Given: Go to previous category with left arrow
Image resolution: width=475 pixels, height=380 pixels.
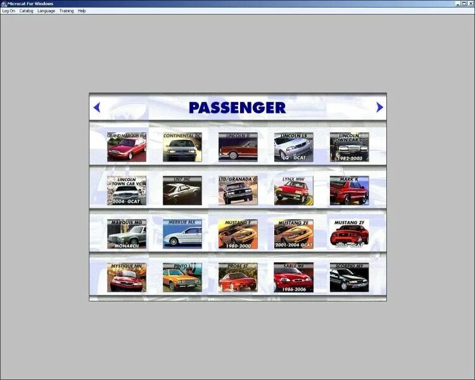Looking at the screenshot, I should point(97,107).
